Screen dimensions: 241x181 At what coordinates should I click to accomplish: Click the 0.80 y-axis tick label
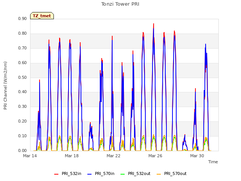23,34
